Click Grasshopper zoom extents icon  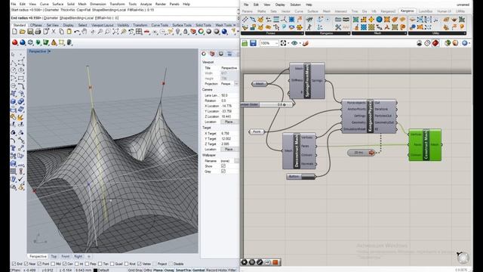point(284,43)
